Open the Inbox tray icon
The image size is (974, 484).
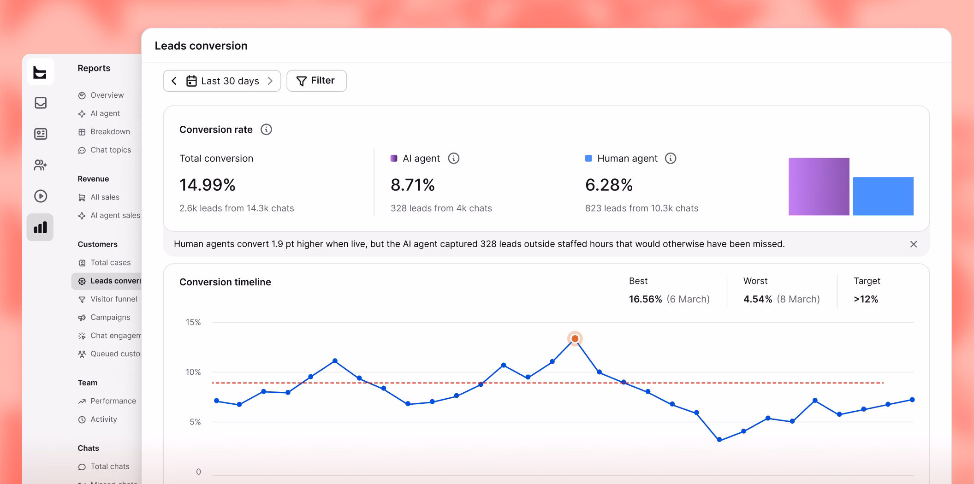(x=41, y=103)
